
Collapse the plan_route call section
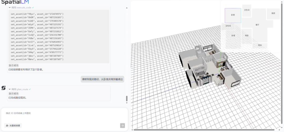click(10, 89)
